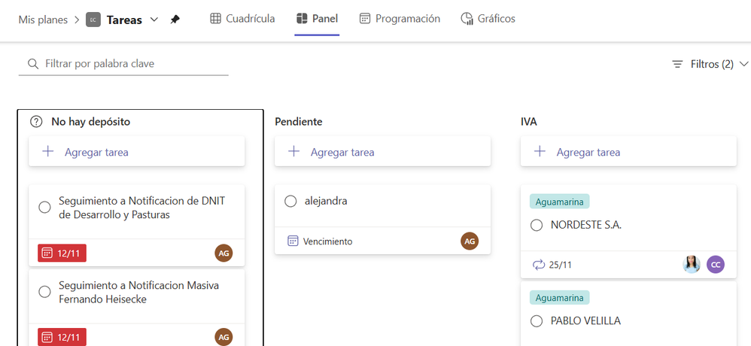Click the CC avatar on NORDESTE S.A. card
The image size is (751, 346).
tap(716, 265)
